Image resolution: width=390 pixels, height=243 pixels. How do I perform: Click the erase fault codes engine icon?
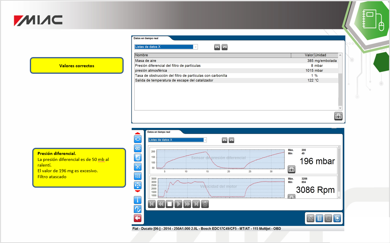tap(138, 148)
